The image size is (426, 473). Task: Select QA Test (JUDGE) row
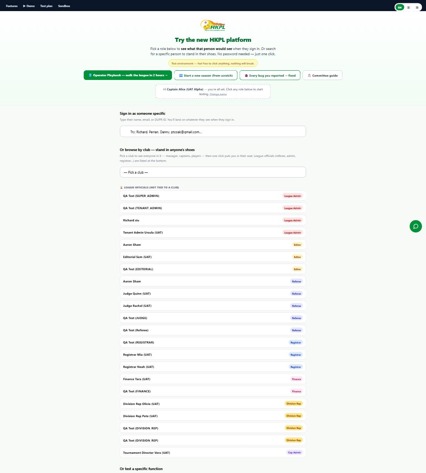pyautogui.click(x=213, y=318)
